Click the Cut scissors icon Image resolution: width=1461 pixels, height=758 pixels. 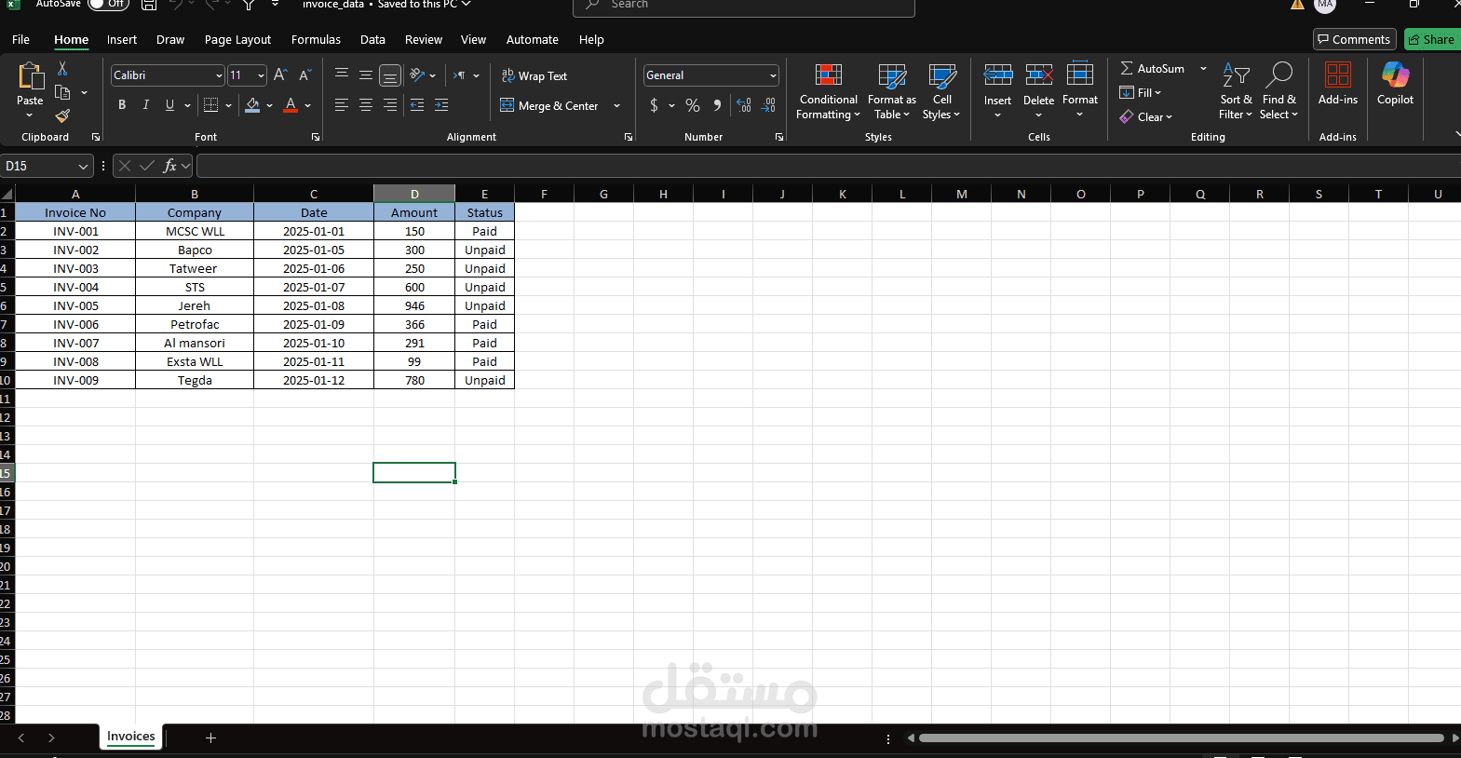click(x=62, y=68)
